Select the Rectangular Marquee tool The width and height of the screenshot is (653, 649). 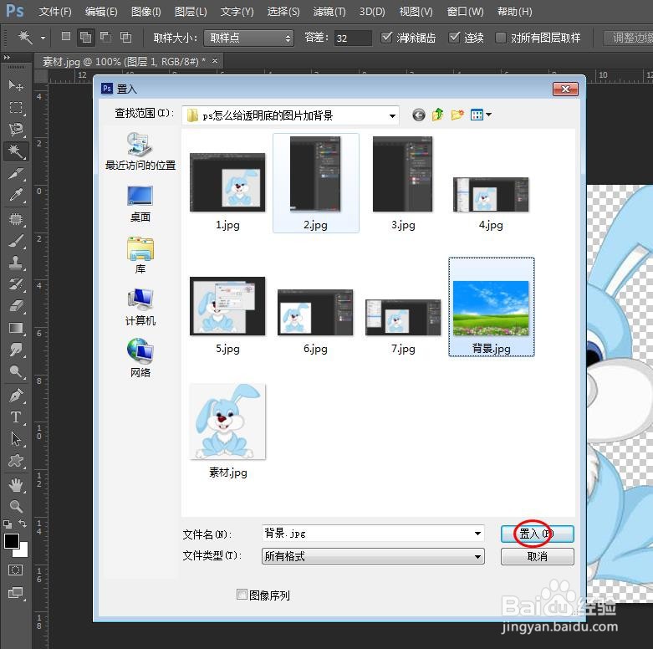[x=16, y=108]
